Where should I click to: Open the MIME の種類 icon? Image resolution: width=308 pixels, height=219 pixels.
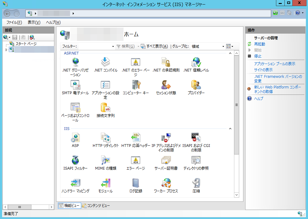coord(105,161)
